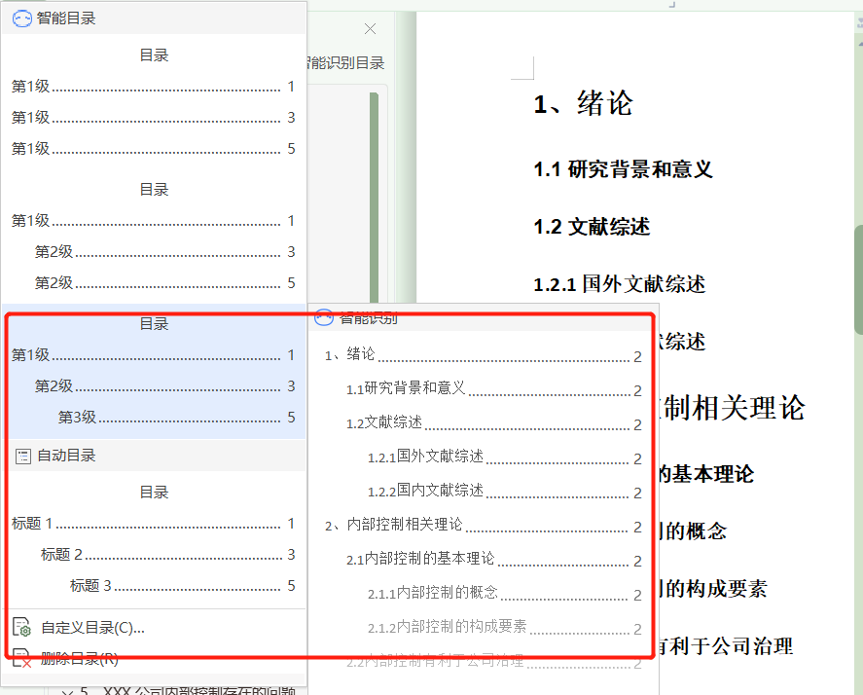Click the 智能目录 smiley icon

[22, 18]
